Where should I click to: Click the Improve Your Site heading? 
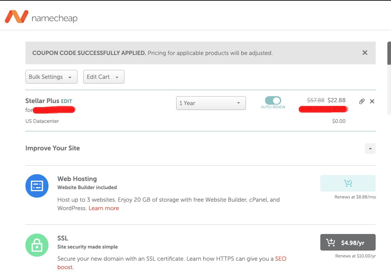(x=53, y=148)
